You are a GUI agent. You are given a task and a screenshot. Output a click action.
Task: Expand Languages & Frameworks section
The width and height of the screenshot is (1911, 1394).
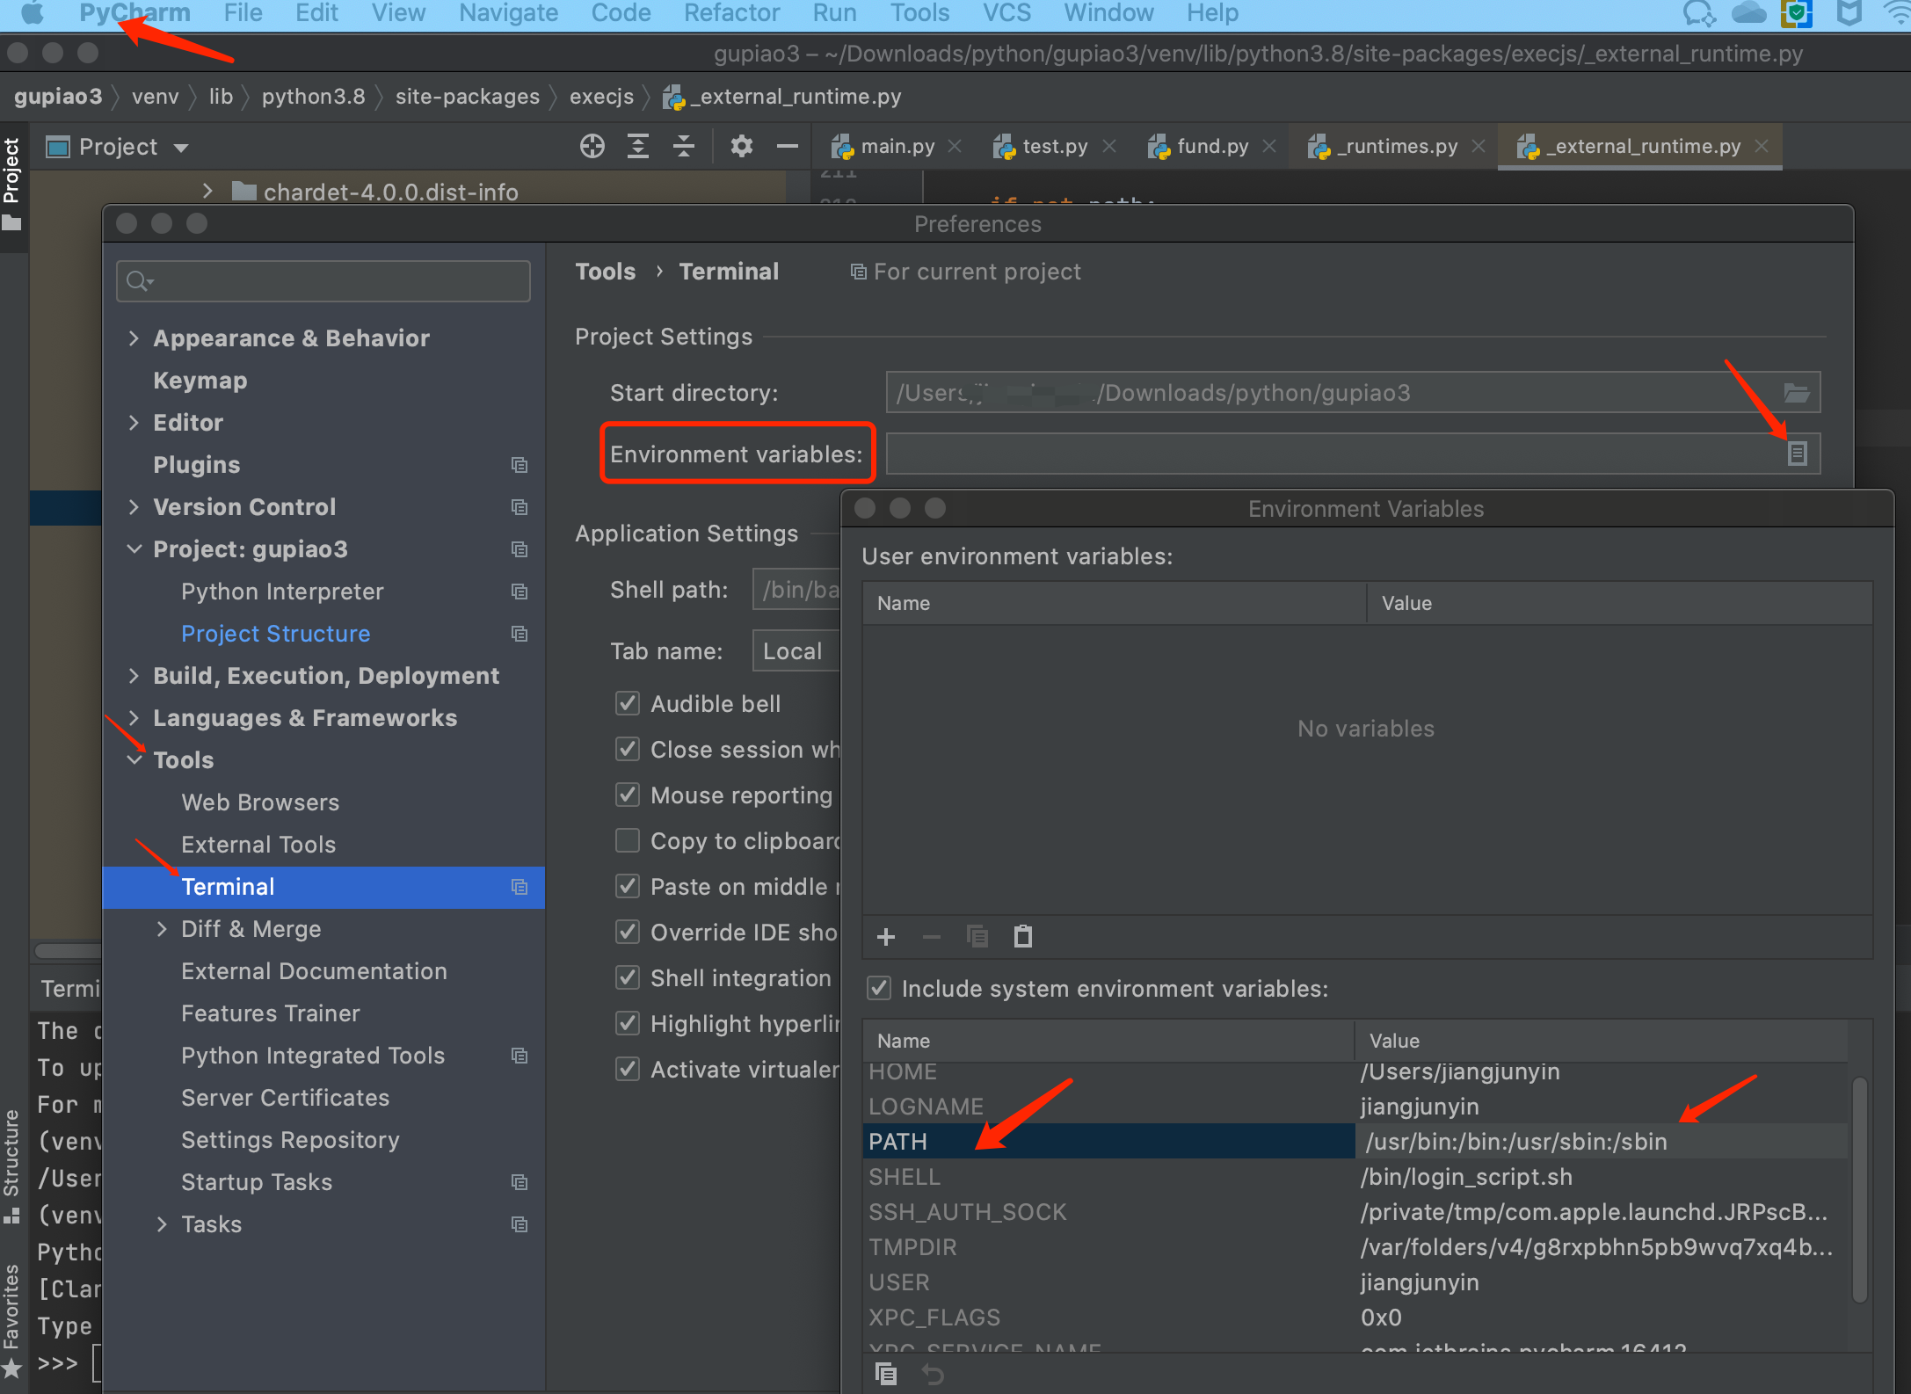[x=134, y=718]
